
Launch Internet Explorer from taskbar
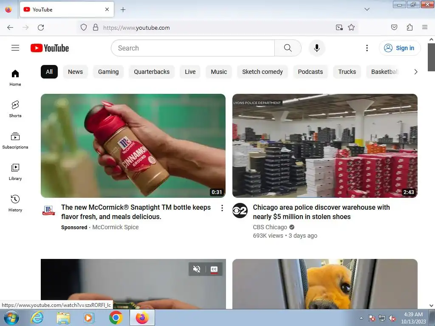coord(37,318)
